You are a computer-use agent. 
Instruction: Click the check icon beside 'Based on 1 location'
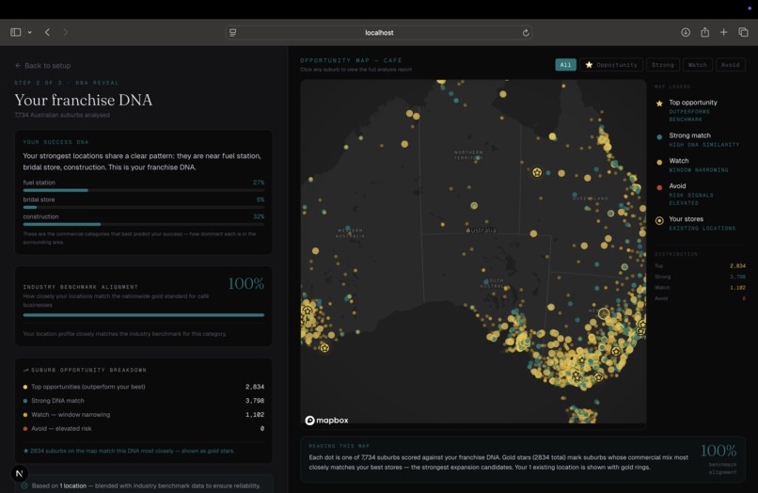coord(24,485)
